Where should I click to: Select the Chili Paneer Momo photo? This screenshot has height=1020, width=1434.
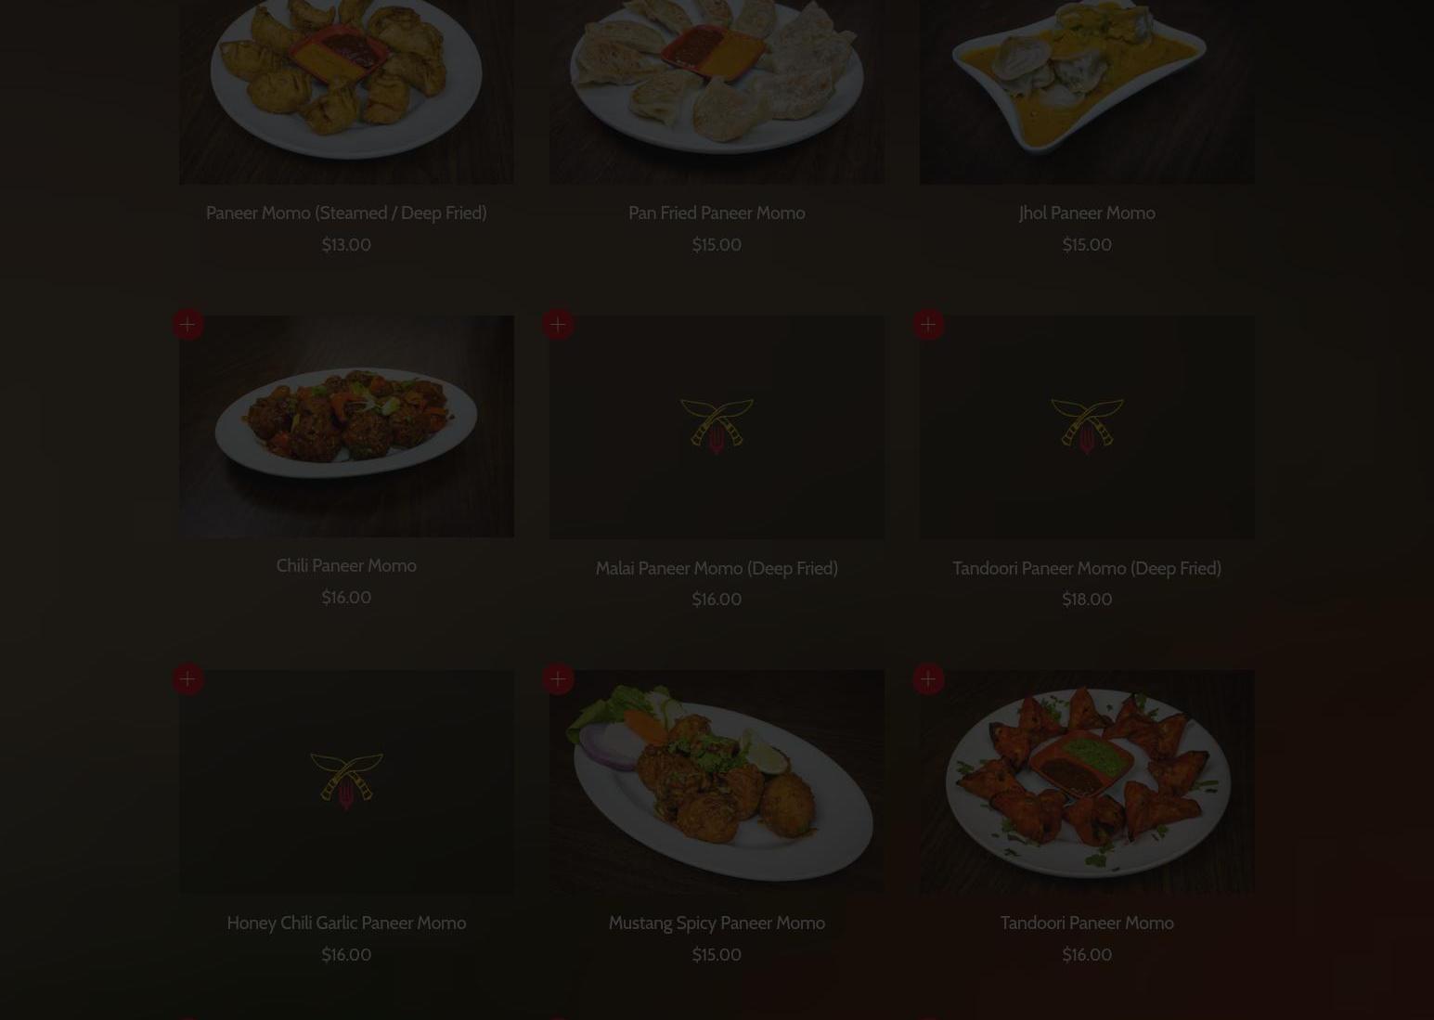coord(346,426)
